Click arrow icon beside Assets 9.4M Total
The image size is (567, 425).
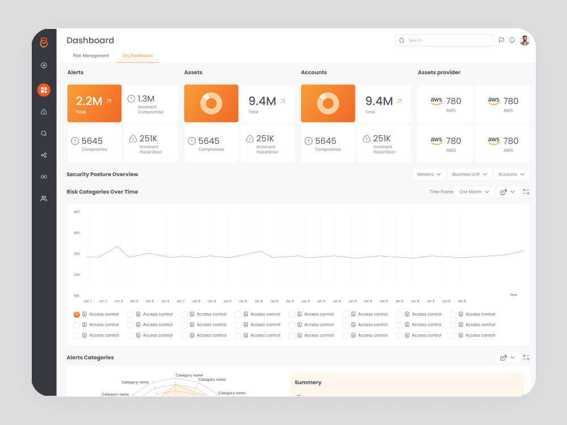pos(283,101)
